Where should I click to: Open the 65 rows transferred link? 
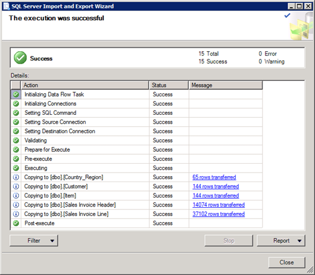pos(214,177)
